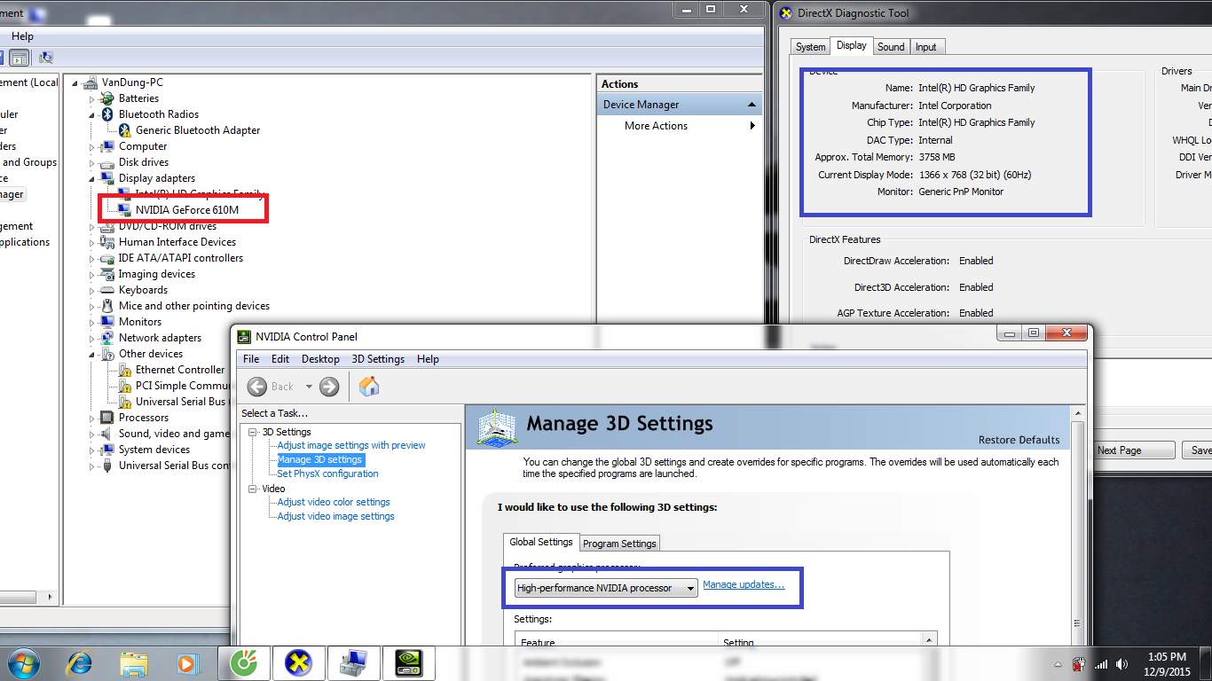Switch to System tab in DirectX tool

coord(810,47)
